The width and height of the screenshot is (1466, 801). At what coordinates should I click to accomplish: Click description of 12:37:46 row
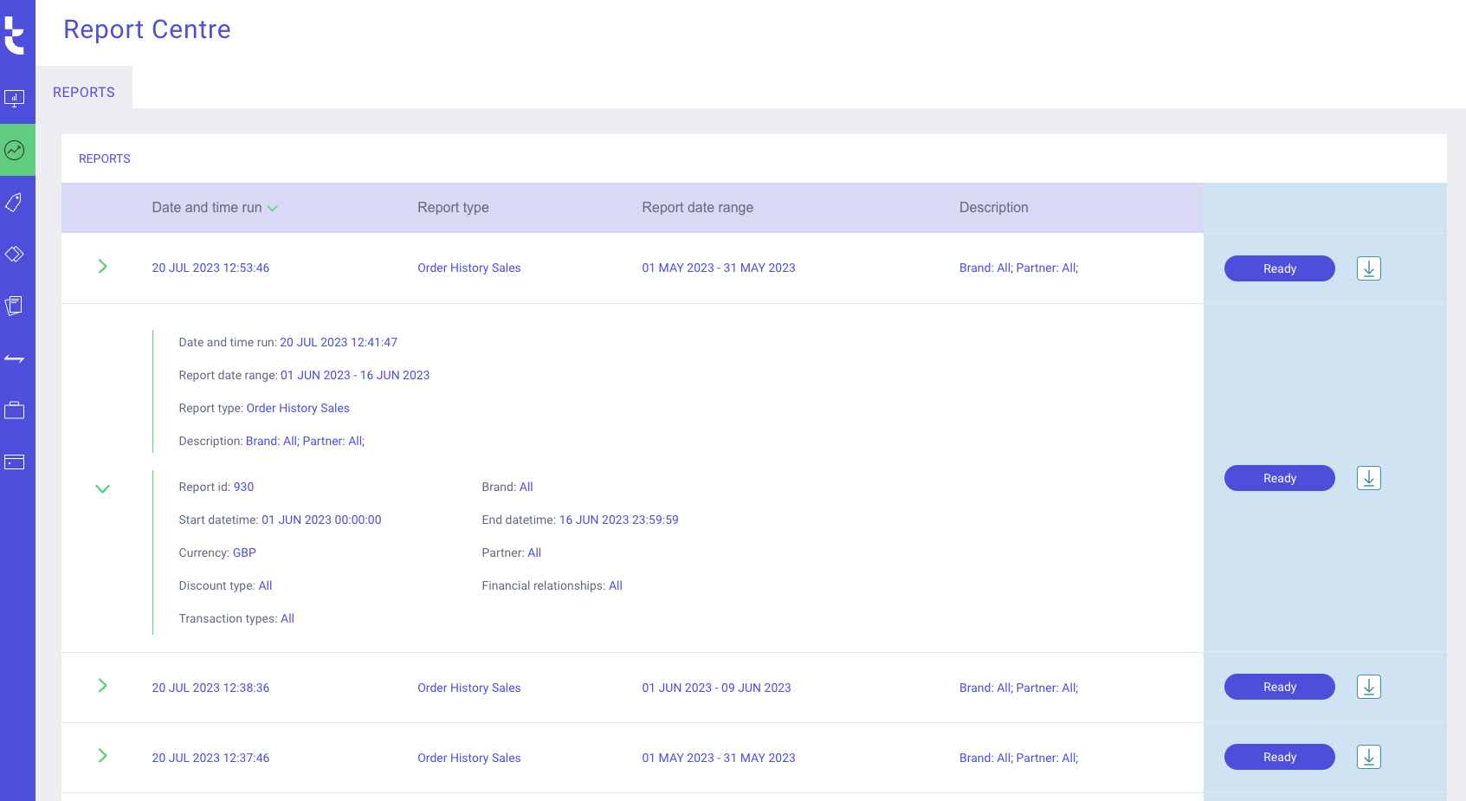pyautogui.click(x=1018, y=758)
